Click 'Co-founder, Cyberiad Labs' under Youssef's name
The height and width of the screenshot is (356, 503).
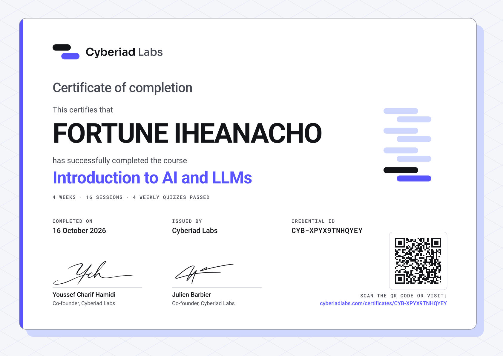pos(84,303)
